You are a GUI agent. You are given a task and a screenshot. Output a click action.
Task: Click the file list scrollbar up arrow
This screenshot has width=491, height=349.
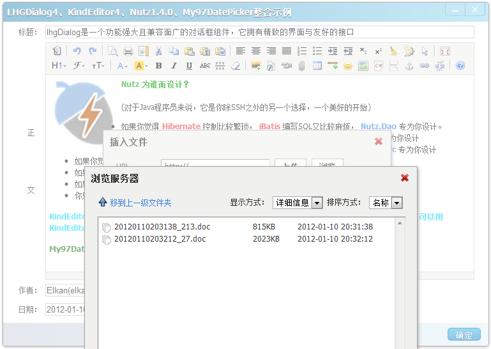400,223
